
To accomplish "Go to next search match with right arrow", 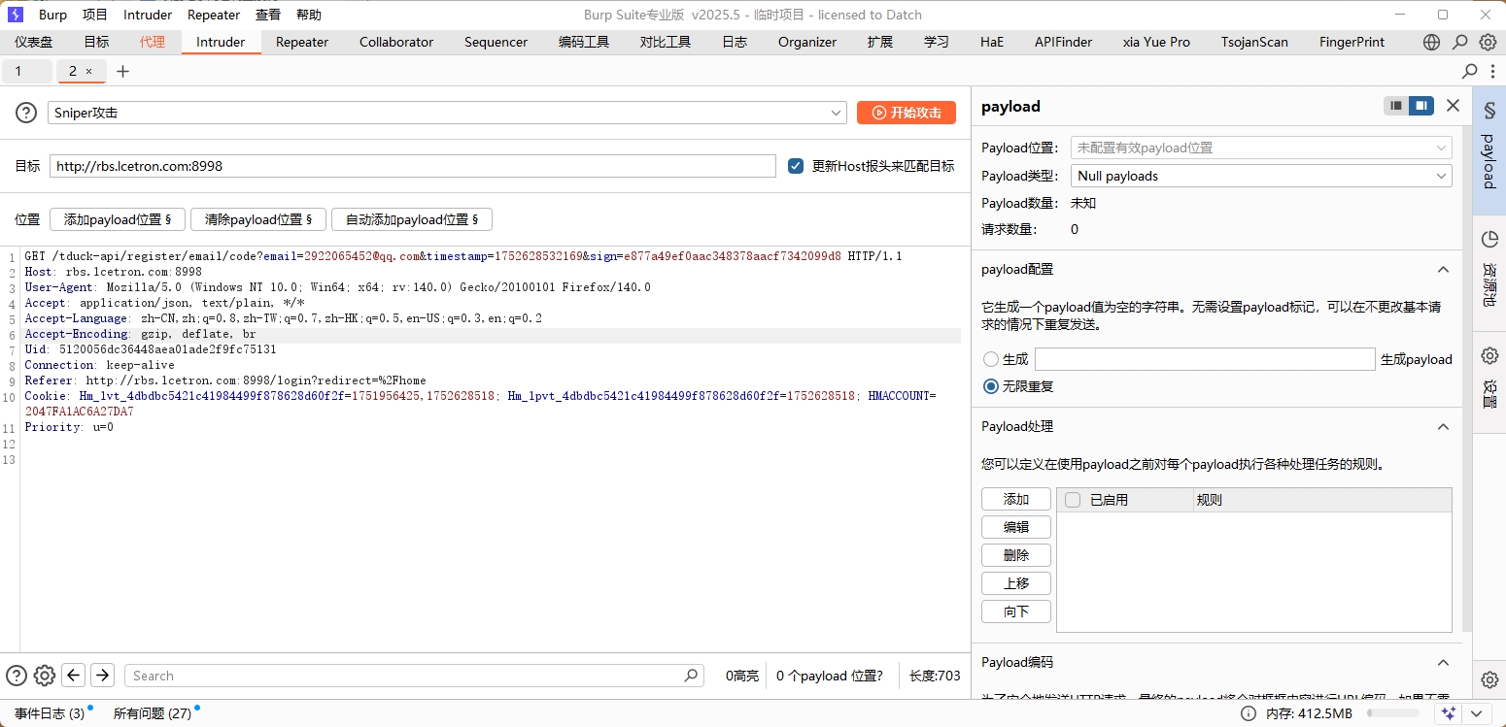I will click(103, 676).
